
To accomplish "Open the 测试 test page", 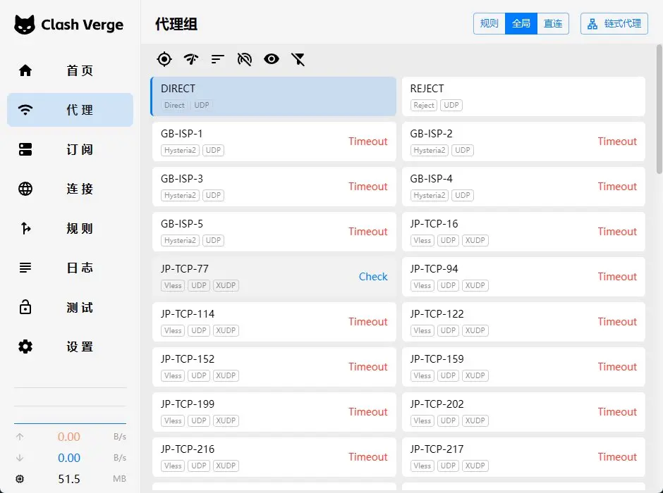I will 71,307.
